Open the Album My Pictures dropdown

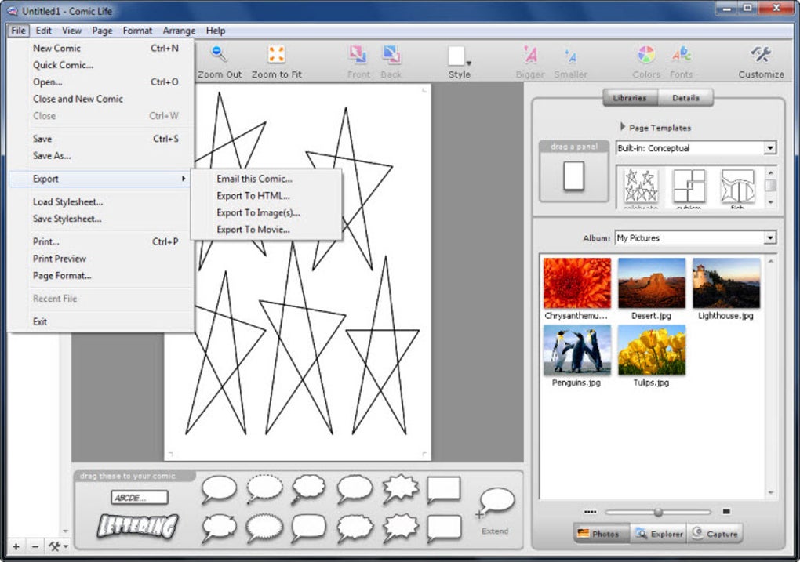[696, 238]
